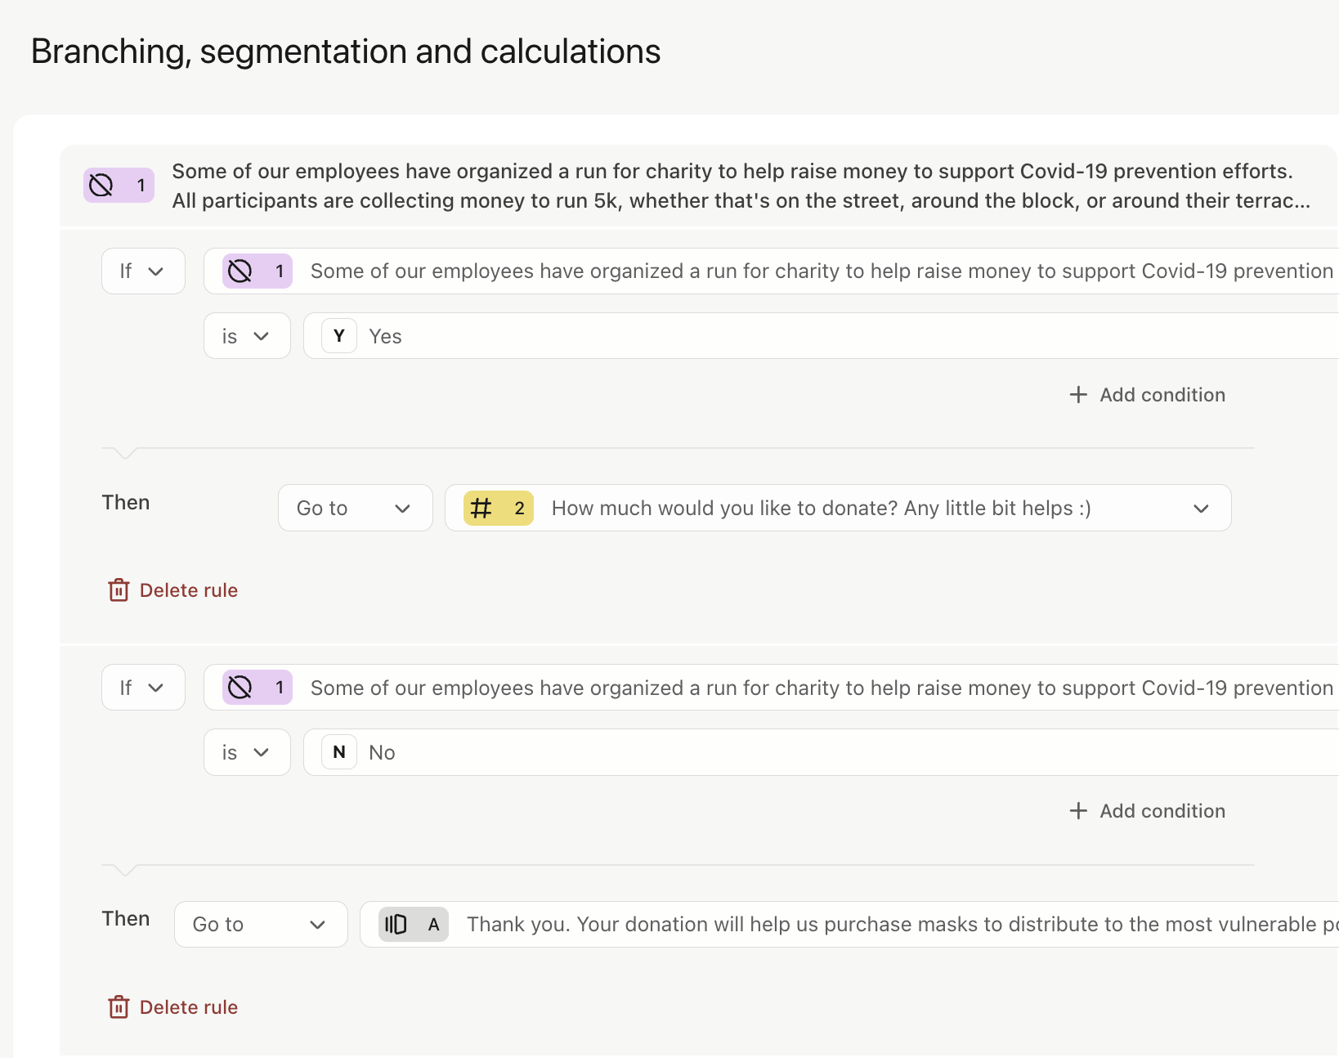1339x1058 pixels.
Task: Click 'Branching, segmentation and calculations' heading
Action: (346, 52)
